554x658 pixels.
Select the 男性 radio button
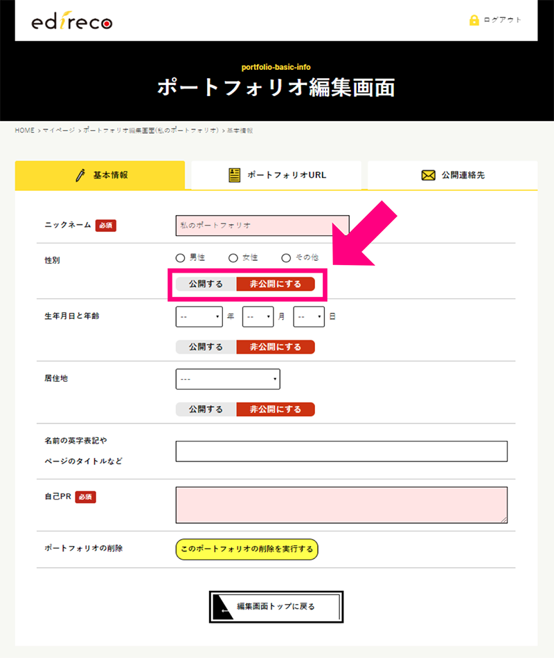point(181,257)
